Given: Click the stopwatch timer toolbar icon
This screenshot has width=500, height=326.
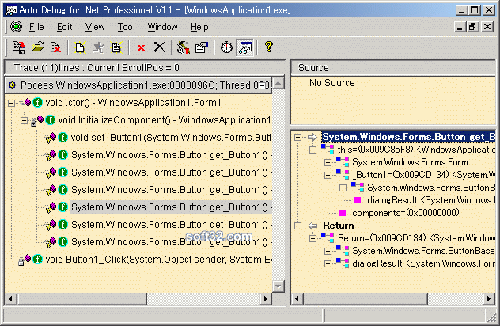Looking at the screenshot, I should [227, 47].
